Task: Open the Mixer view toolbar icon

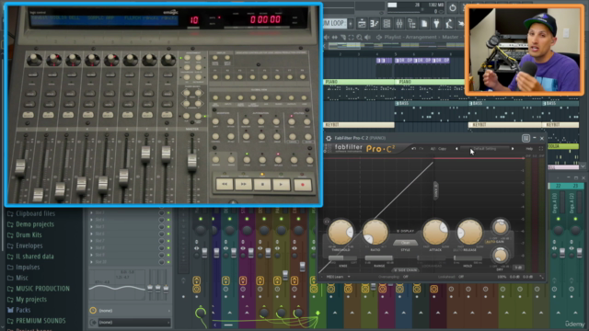Action: [398, 24]
